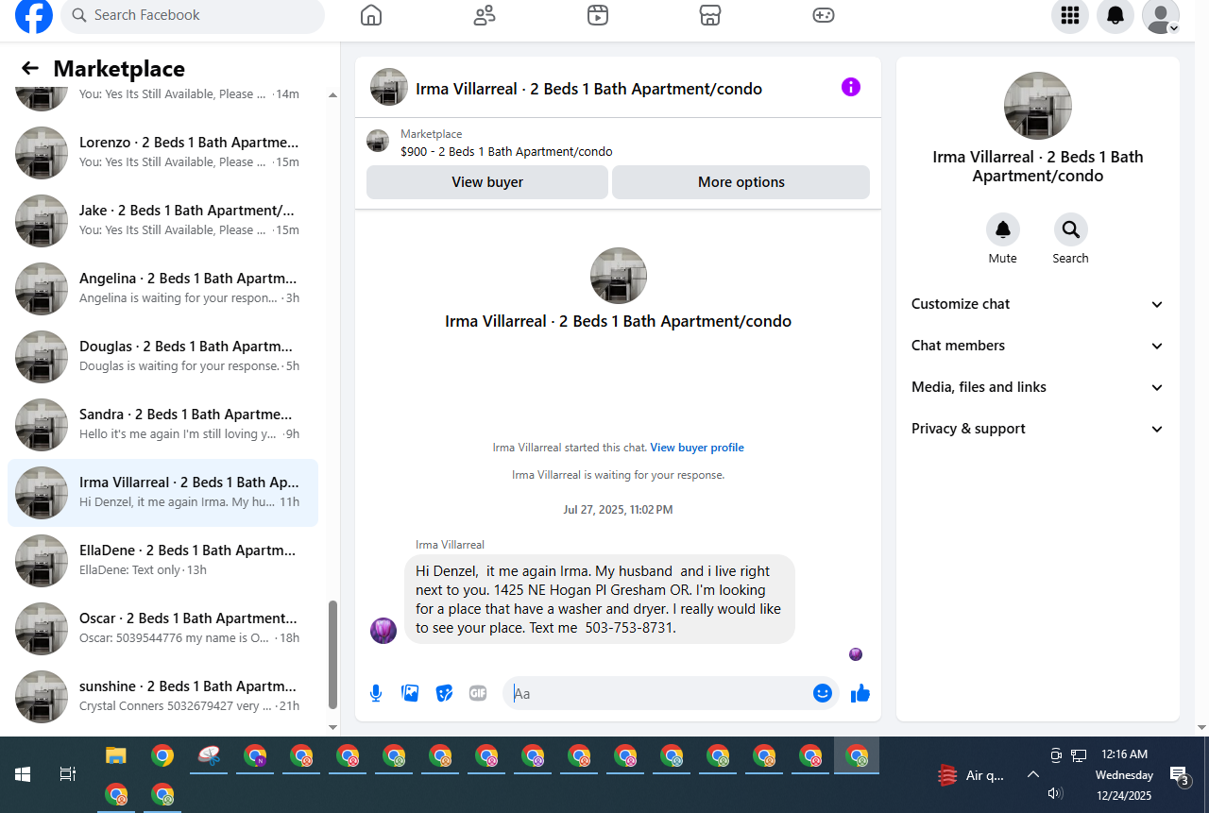1209x813 pixels.
Task: Click the $900 listing title text
Action: 506,151
